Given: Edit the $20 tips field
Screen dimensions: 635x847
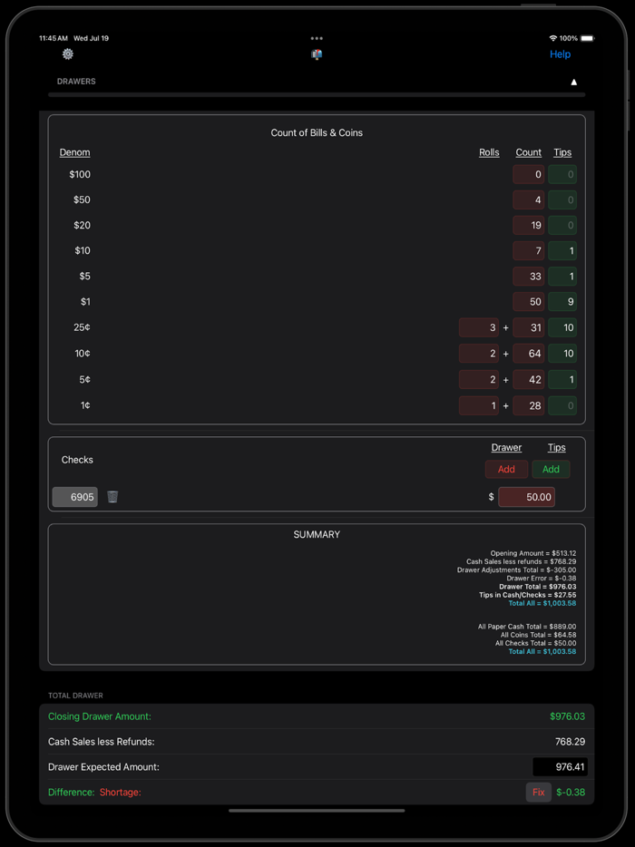Looking at the screenshot, I should [x=562, y=225].
